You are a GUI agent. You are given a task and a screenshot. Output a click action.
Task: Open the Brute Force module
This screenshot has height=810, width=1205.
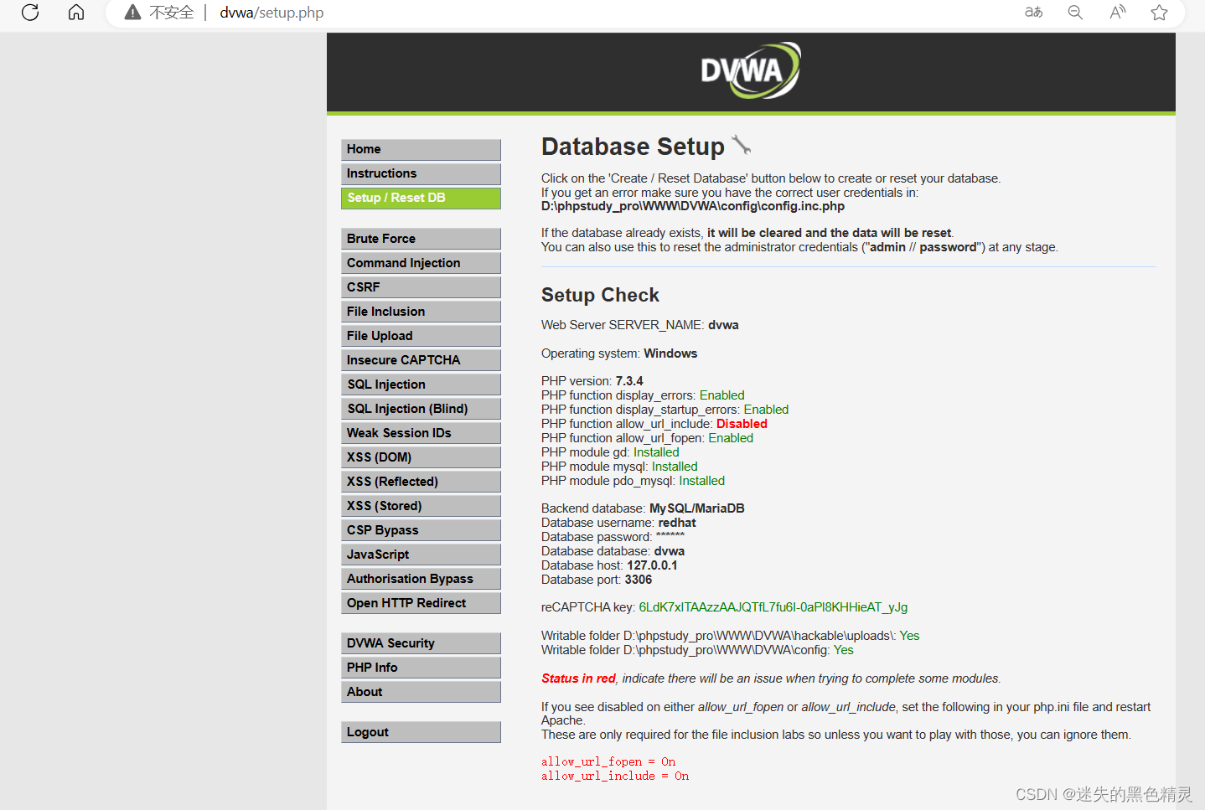coord(421,239)
